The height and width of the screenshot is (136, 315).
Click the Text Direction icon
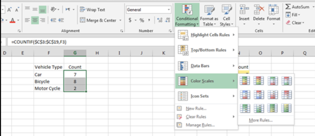coord(68,9)
